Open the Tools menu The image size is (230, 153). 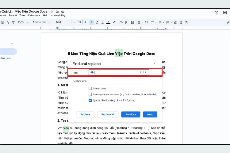tap(22, 16)
